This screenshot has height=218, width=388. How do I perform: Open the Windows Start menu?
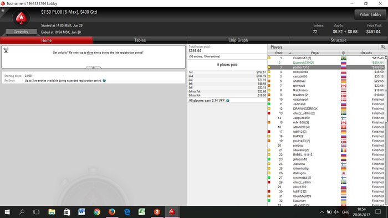point(7,212)
